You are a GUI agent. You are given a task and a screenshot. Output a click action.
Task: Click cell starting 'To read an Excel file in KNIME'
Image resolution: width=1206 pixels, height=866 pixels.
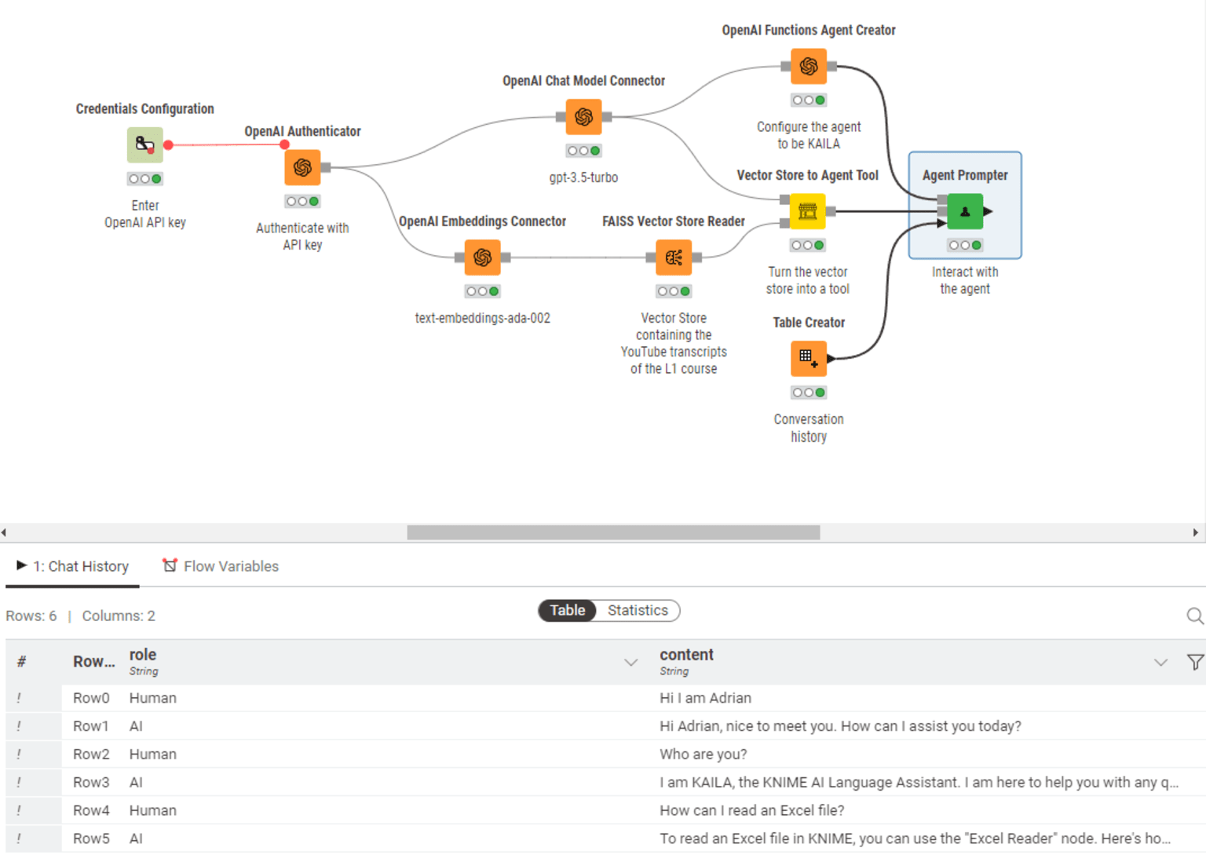[915, 839]
